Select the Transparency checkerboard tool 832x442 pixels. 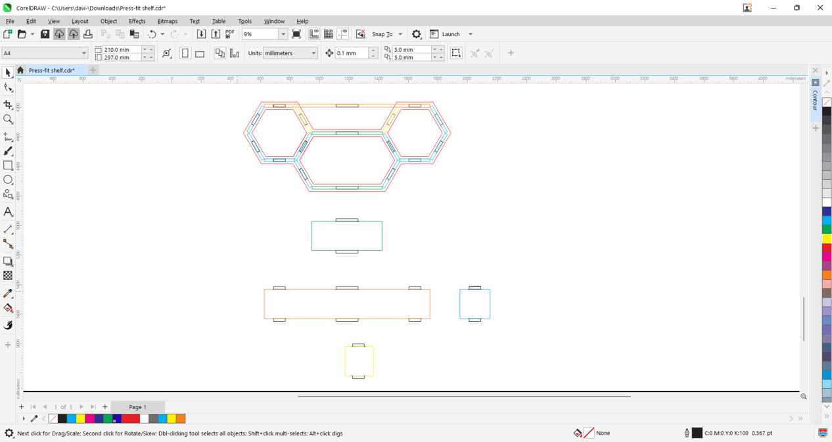8,276
